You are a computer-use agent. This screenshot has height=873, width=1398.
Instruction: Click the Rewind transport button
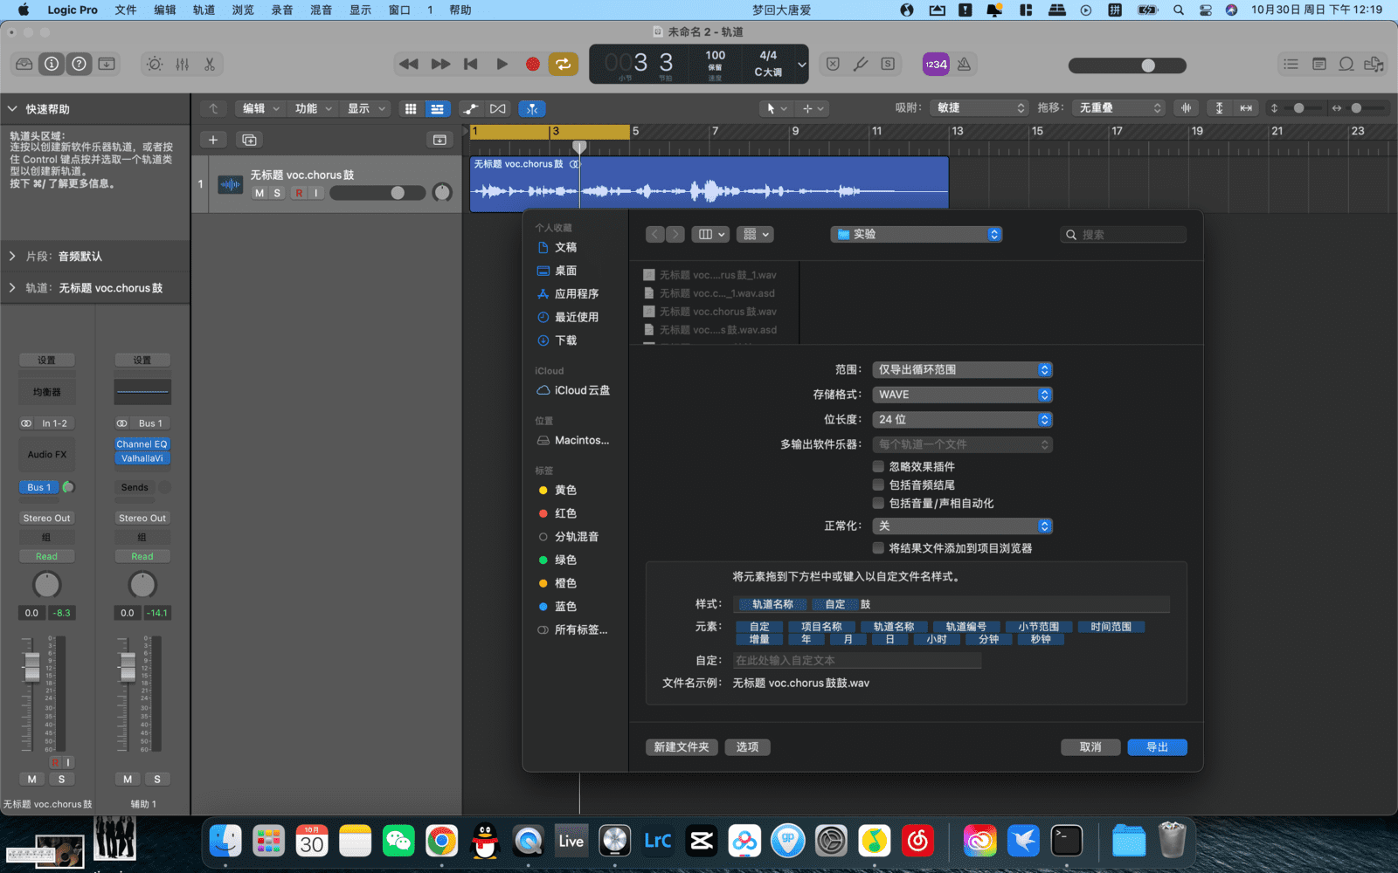pos(408,64)
